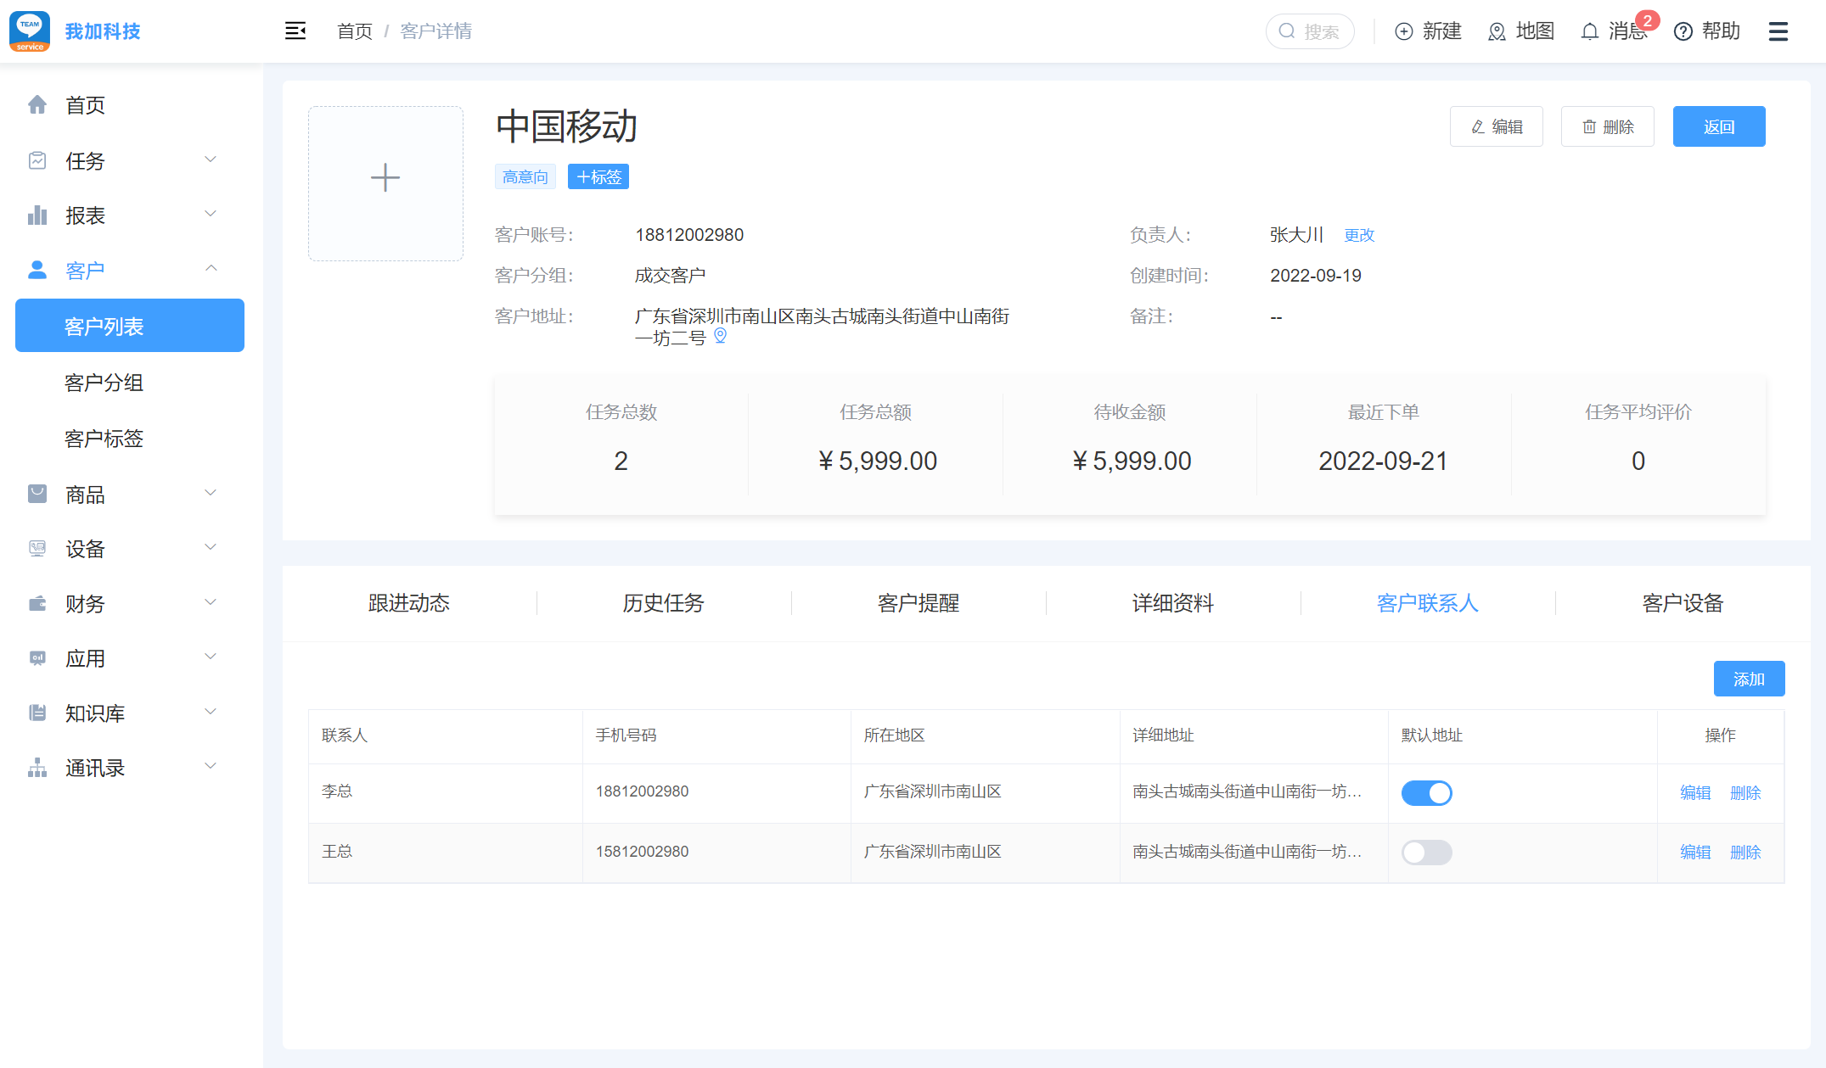This screenshot has width=1826, height=1068.
Task: Open the top-right three-line menu icon
Action: pyautogui.click(x=1778, y=31)
